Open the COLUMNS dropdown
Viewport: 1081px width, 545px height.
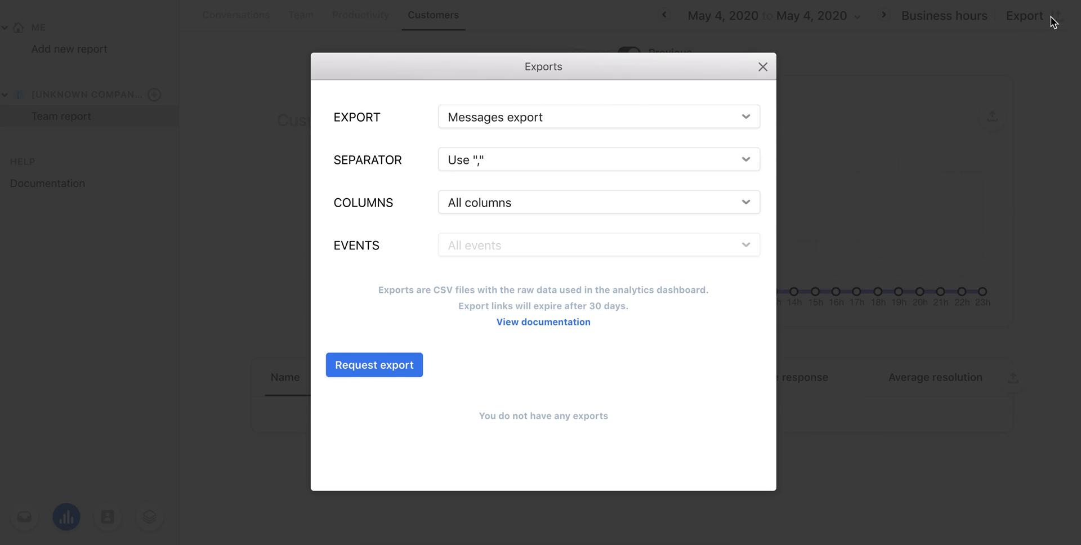click(599, 202)
